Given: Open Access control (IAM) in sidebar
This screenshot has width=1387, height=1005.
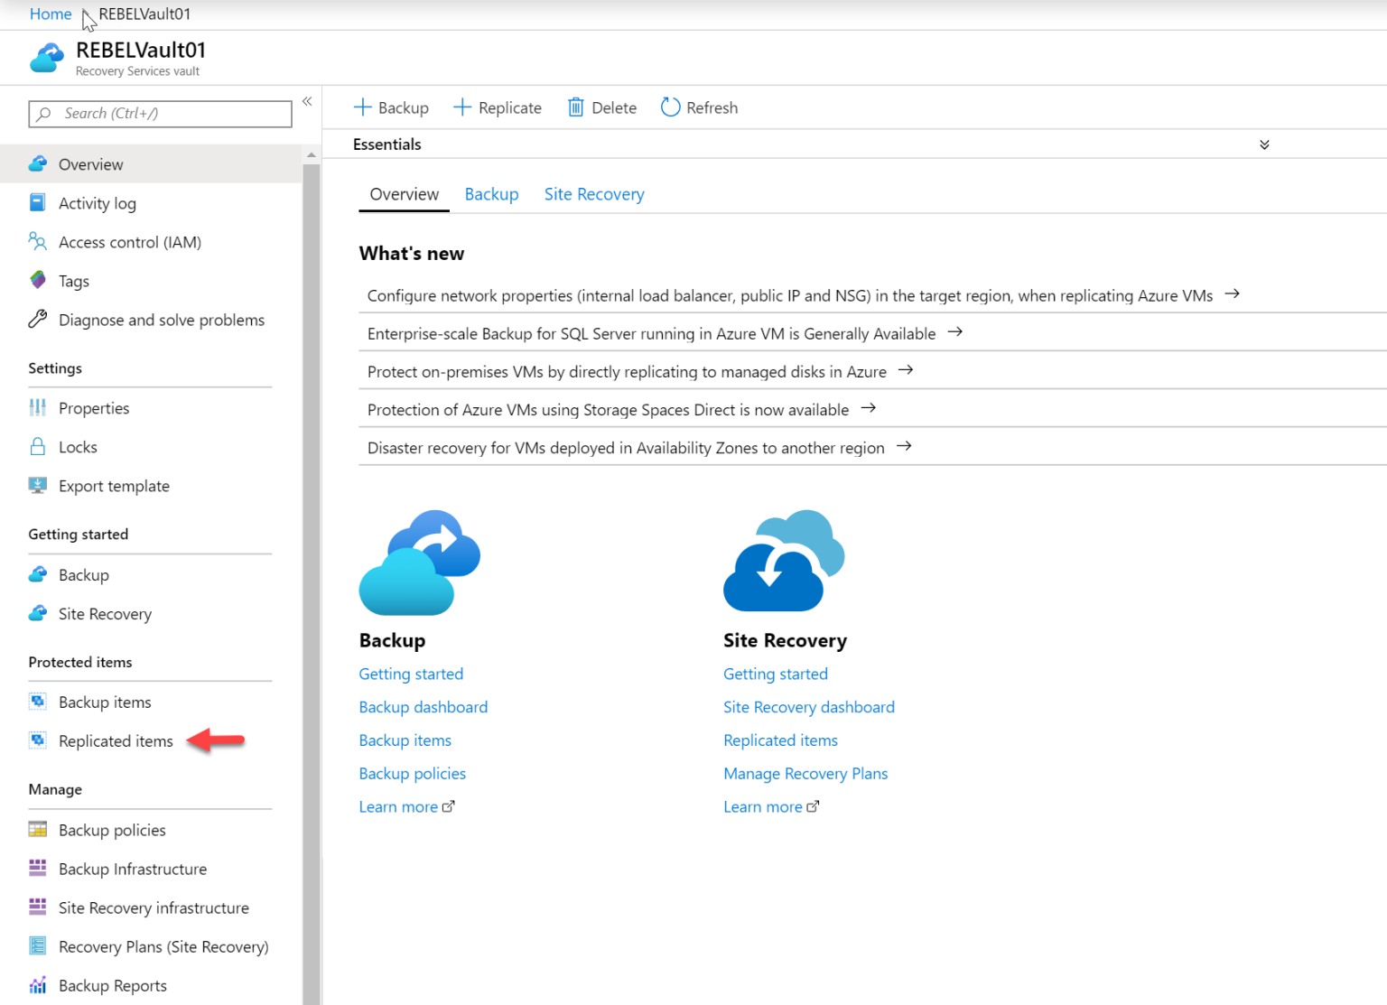Looking at the screenshot, I should (x=129, y=242).
